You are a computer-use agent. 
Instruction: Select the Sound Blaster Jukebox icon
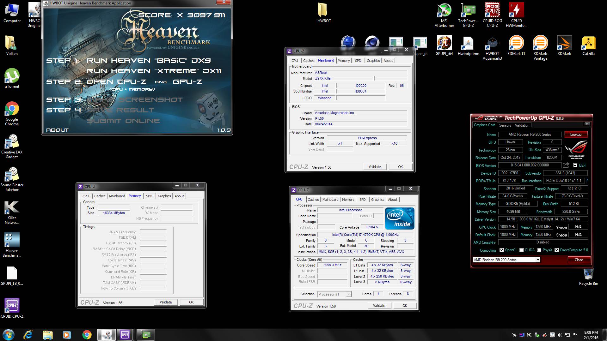pyautogui.click(x=12, y=179)
